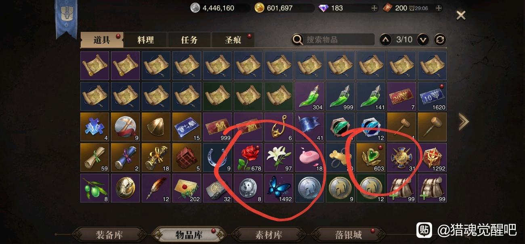Image resolution: width=525 pixels, height=244 pixels.
Task: Click the olive branch item
Action: [x=94, y=188]
